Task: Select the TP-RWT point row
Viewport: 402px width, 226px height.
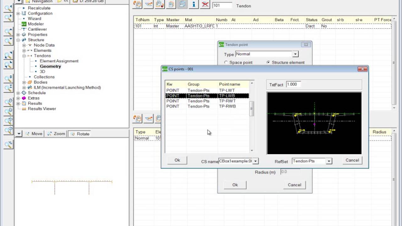Action: 207,101
